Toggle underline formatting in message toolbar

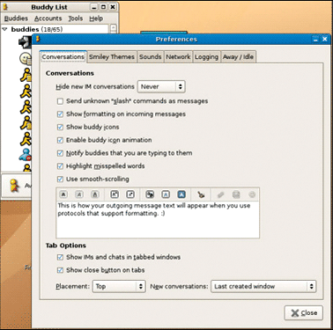coord(95,194)
